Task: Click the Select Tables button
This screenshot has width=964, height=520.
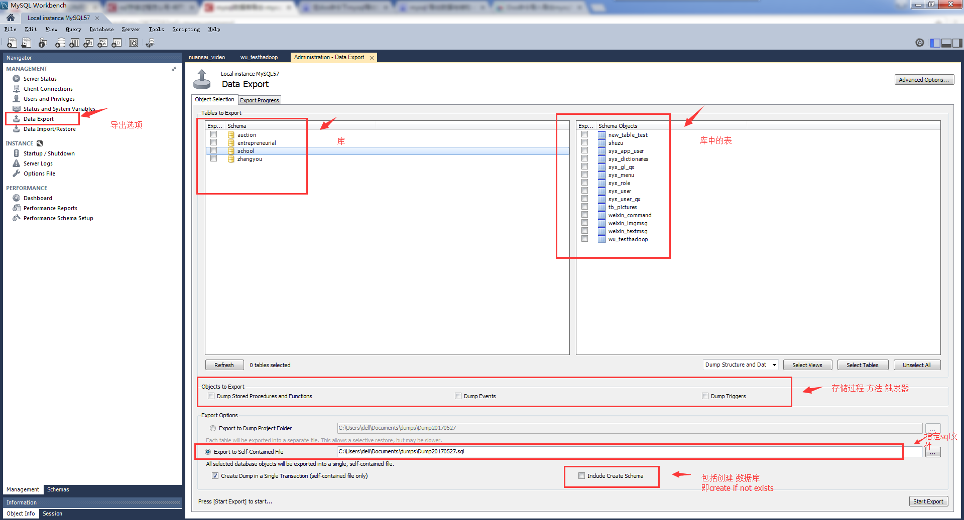Action: [x=863, y=365]
